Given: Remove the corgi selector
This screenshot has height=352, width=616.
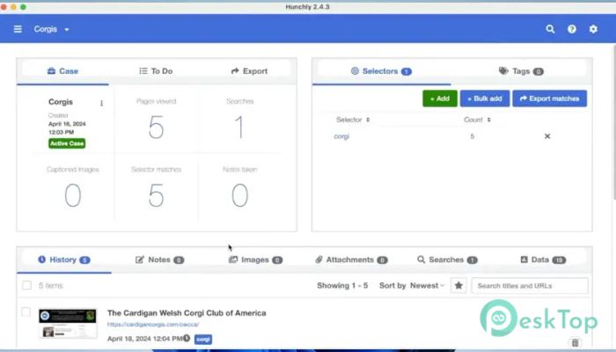Looking at the screenshot, I should (x=546, y=136).
